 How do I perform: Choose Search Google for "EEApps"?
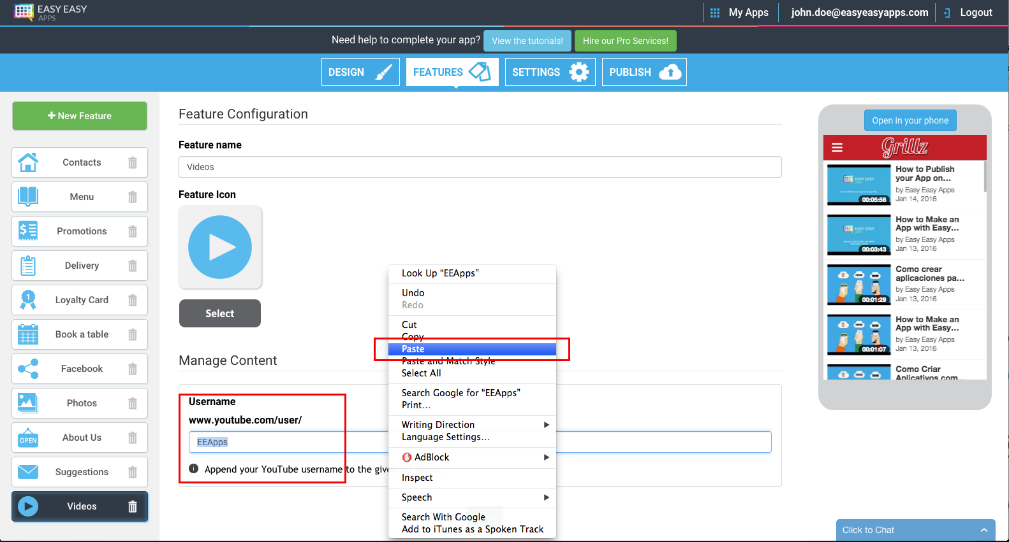472,393
